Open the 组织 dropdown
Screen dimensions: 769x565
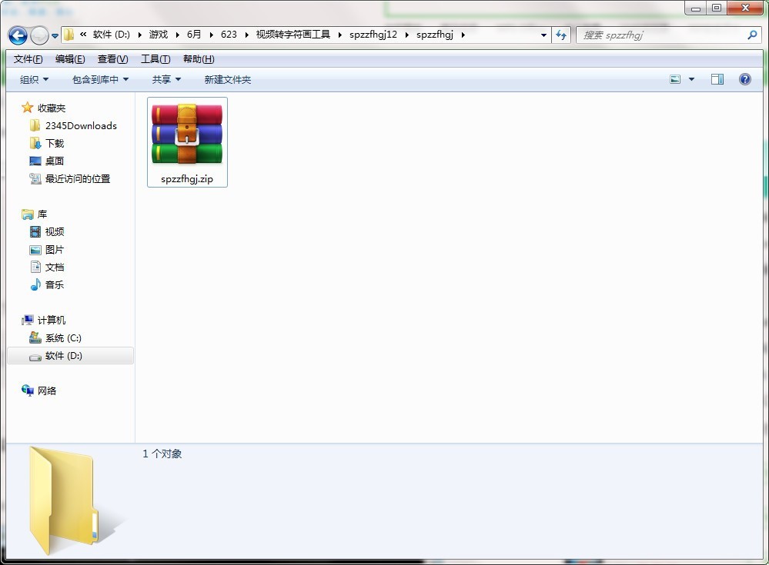point(34,79)
